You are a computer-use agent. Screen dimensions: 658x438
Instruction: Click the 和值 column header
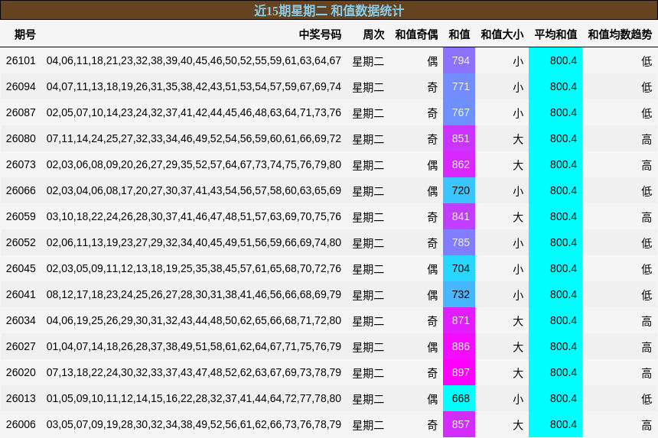459,34
